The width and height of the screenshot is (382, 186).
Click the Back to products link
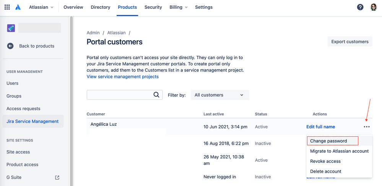pos(37,46)
